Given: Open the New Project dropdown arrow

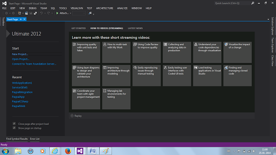Looking at the screenshot, I should (x=23, y=13).
